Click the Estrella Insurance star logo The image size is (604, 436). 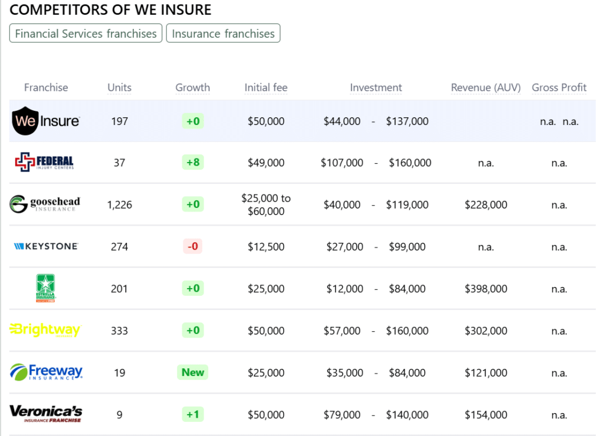click(45, 288)
